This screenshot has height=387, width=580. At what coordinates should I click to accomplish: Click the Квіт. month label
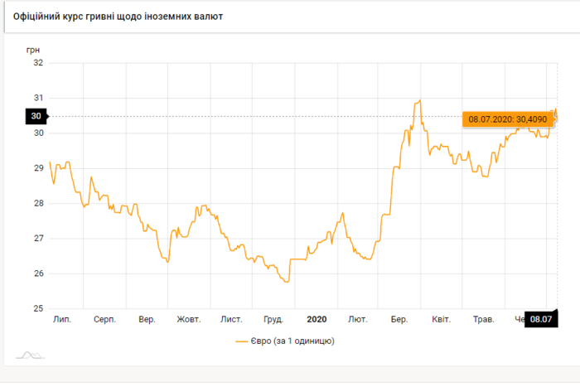coord(441,319)
